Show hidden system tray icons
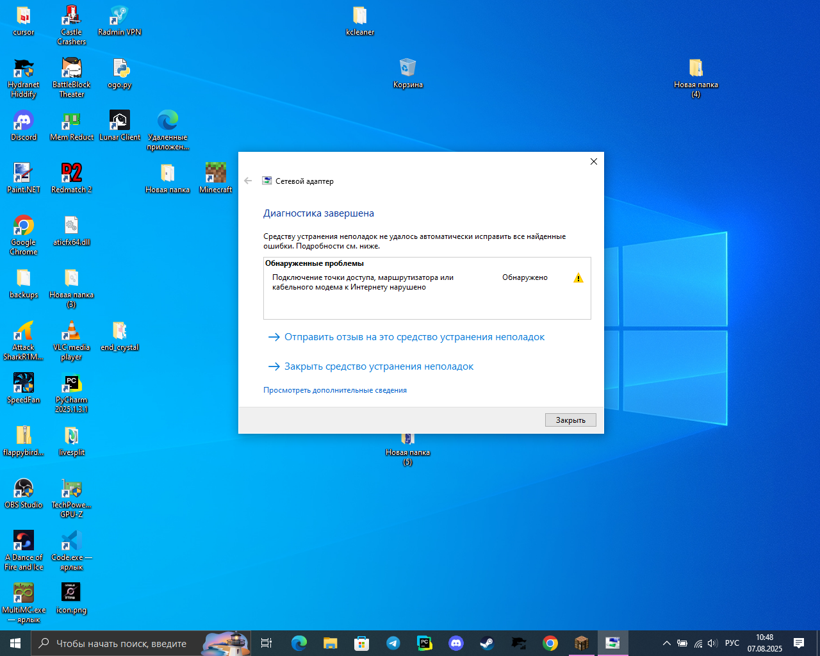The image size is (820, 656). point(666,643)
